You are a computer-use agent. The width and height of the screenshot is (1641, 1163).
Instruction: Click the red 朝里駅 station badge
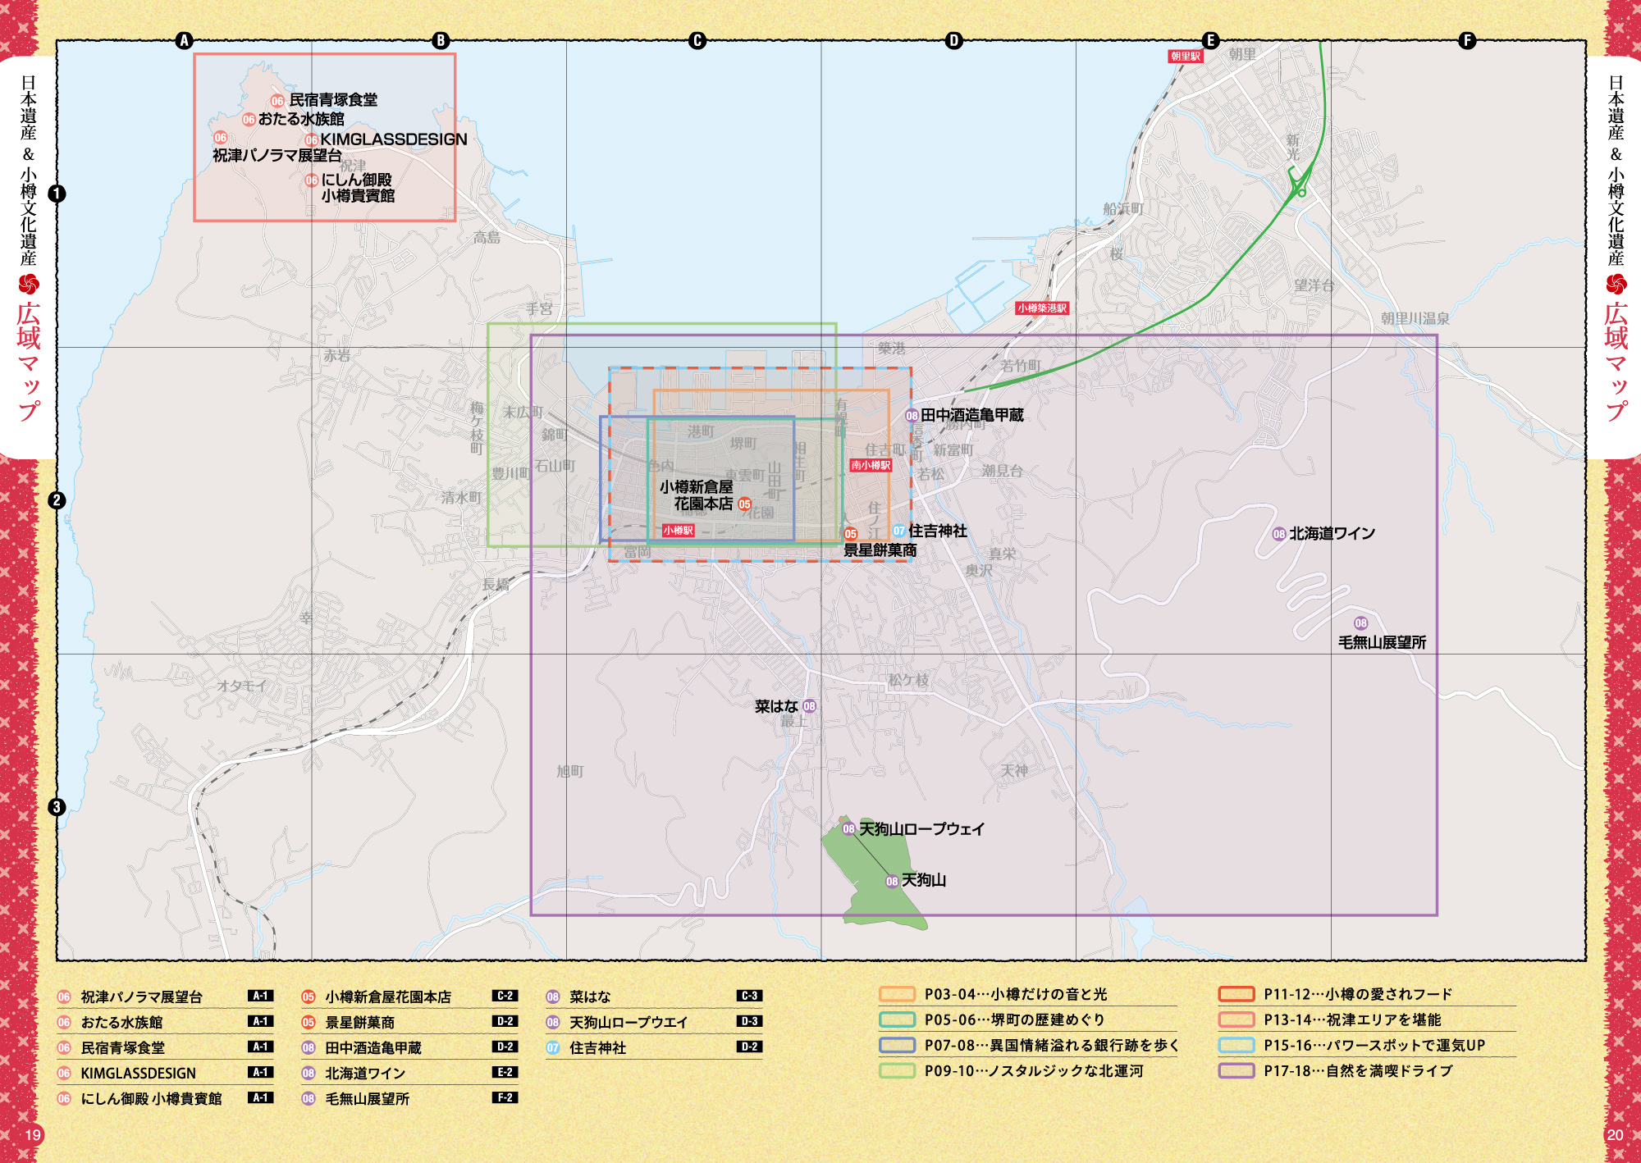click(x=1186, y=57)
